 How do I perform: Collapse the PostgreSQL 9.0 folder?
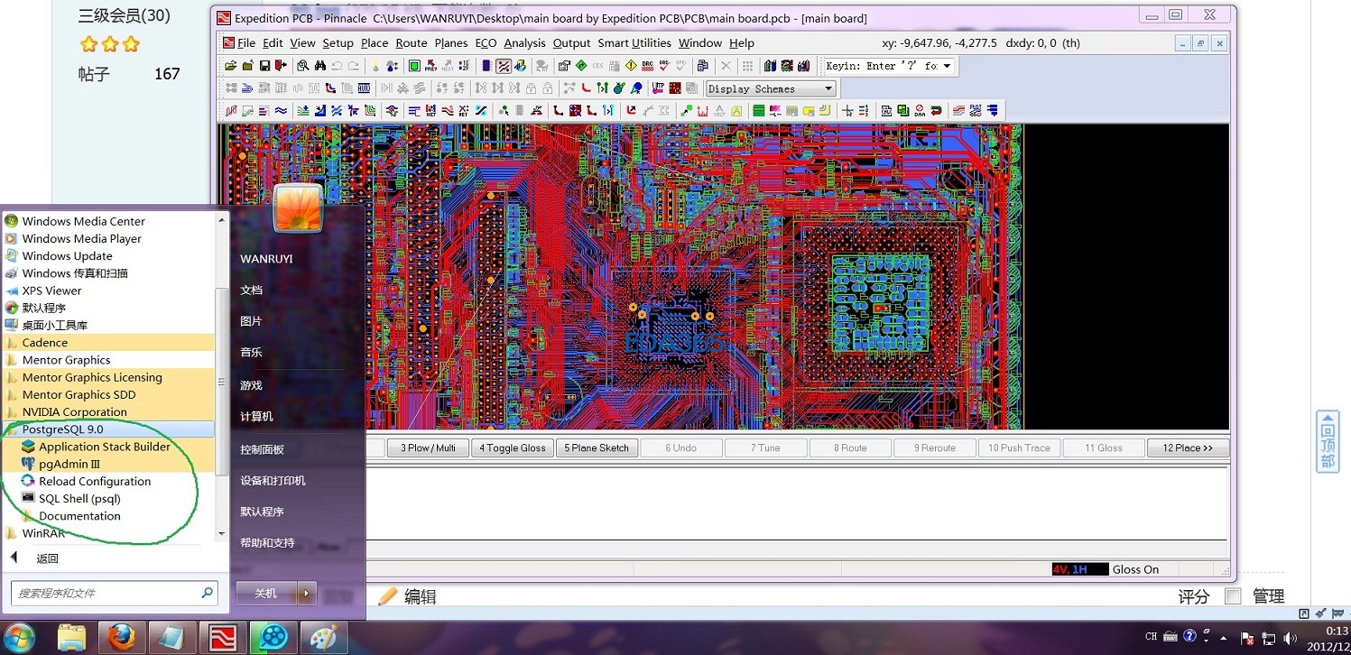coord(108,429)
